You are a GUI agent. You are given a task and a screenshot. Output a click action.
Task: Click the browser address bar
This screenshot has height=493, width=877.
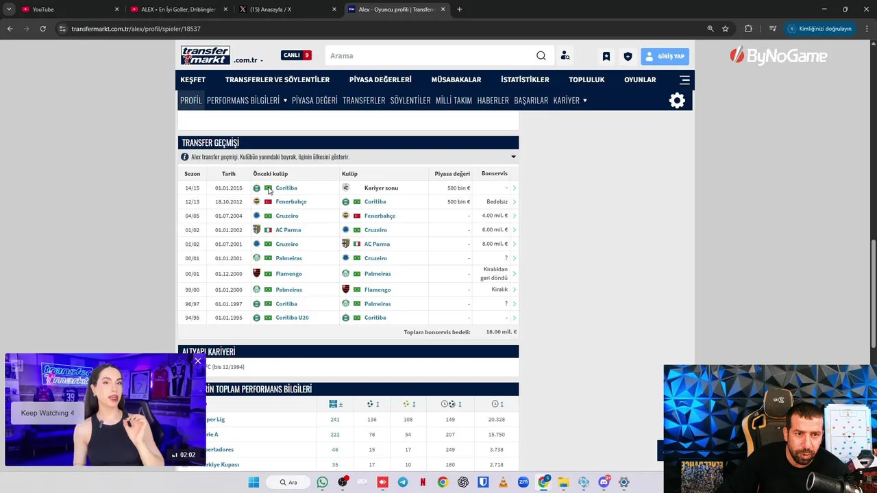[x=377, y=29]
